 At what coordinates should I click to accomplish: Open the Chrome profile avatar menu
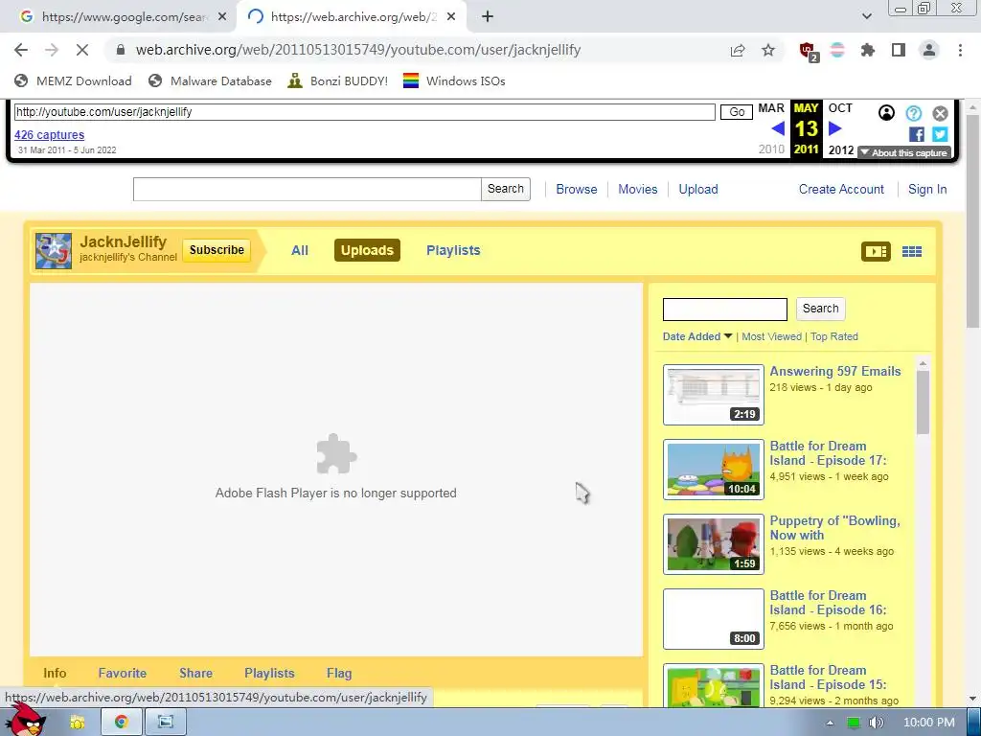pyautogui.click(x=929, y=50)
